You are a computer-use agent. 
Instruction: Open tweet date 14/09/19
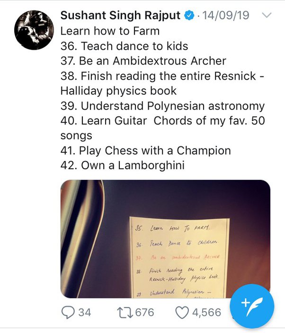tap(226, 16)
